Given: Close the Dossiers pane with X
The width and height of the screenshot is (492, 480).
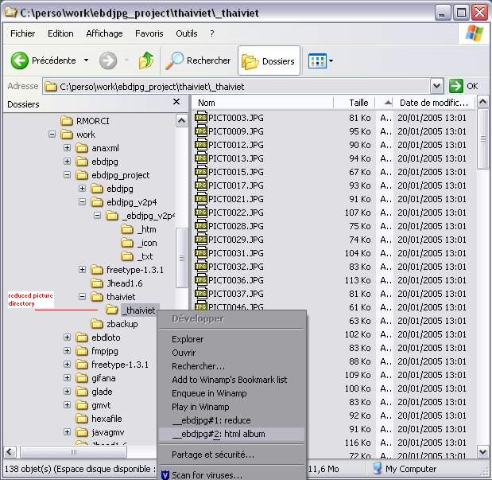Looking at the screenshot, I should pyautogui.click(x=176, y=102).
